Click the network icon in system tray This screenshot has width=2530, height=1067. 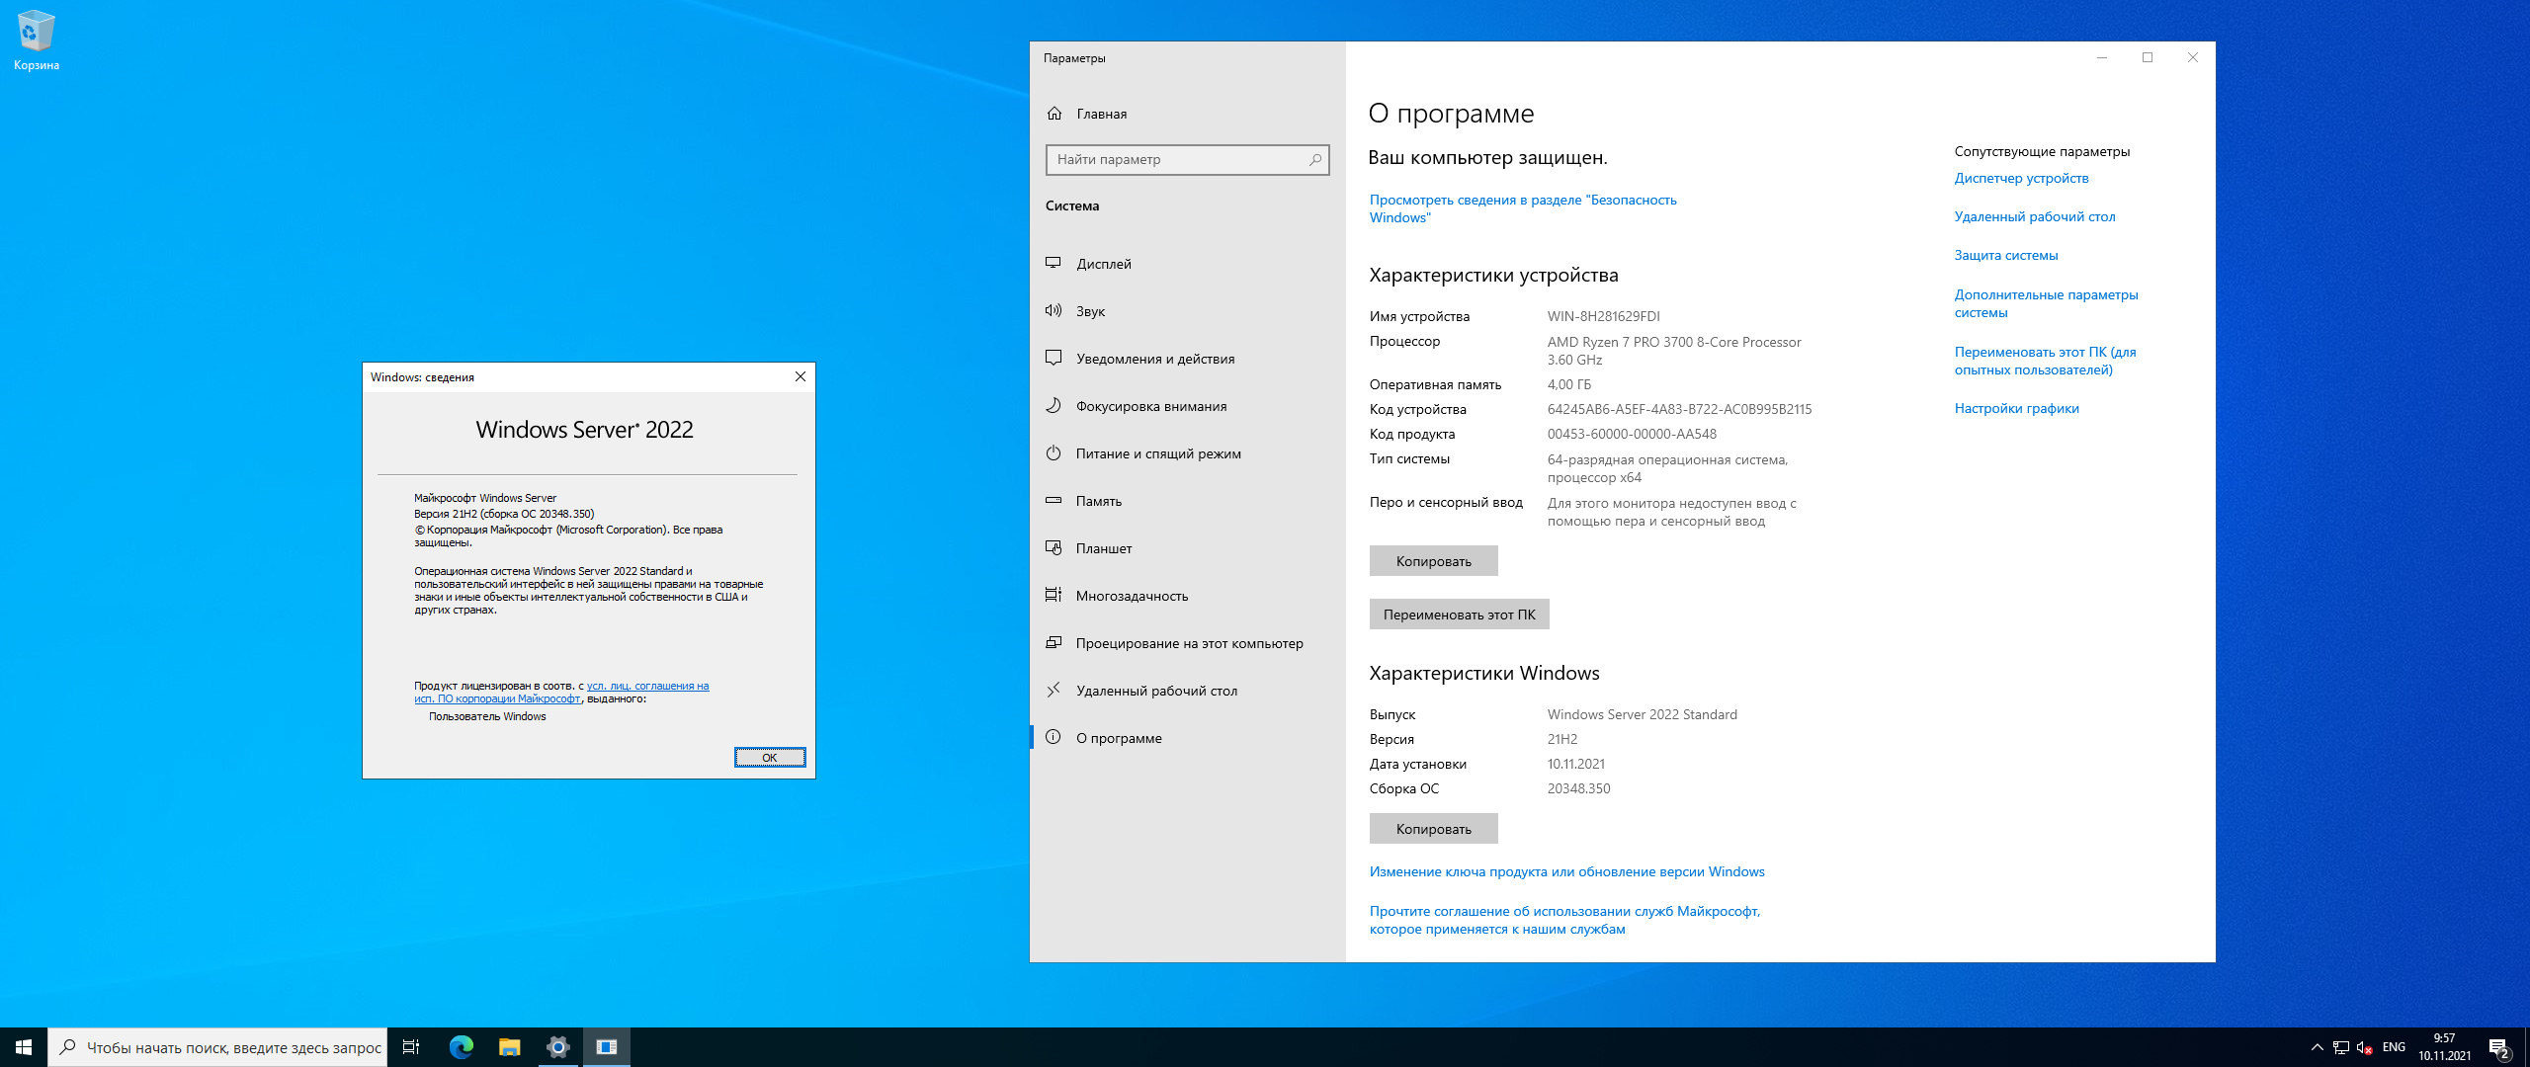click(2340, 1047)
